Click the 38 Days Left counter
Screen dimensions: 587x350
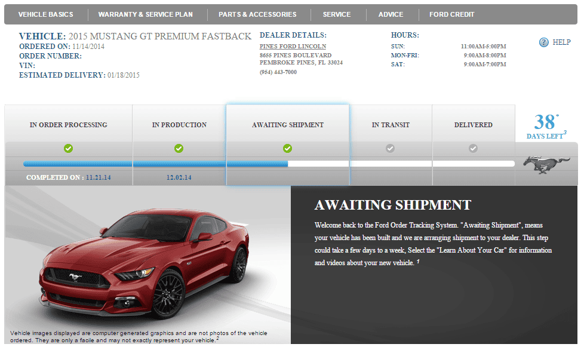546,127
